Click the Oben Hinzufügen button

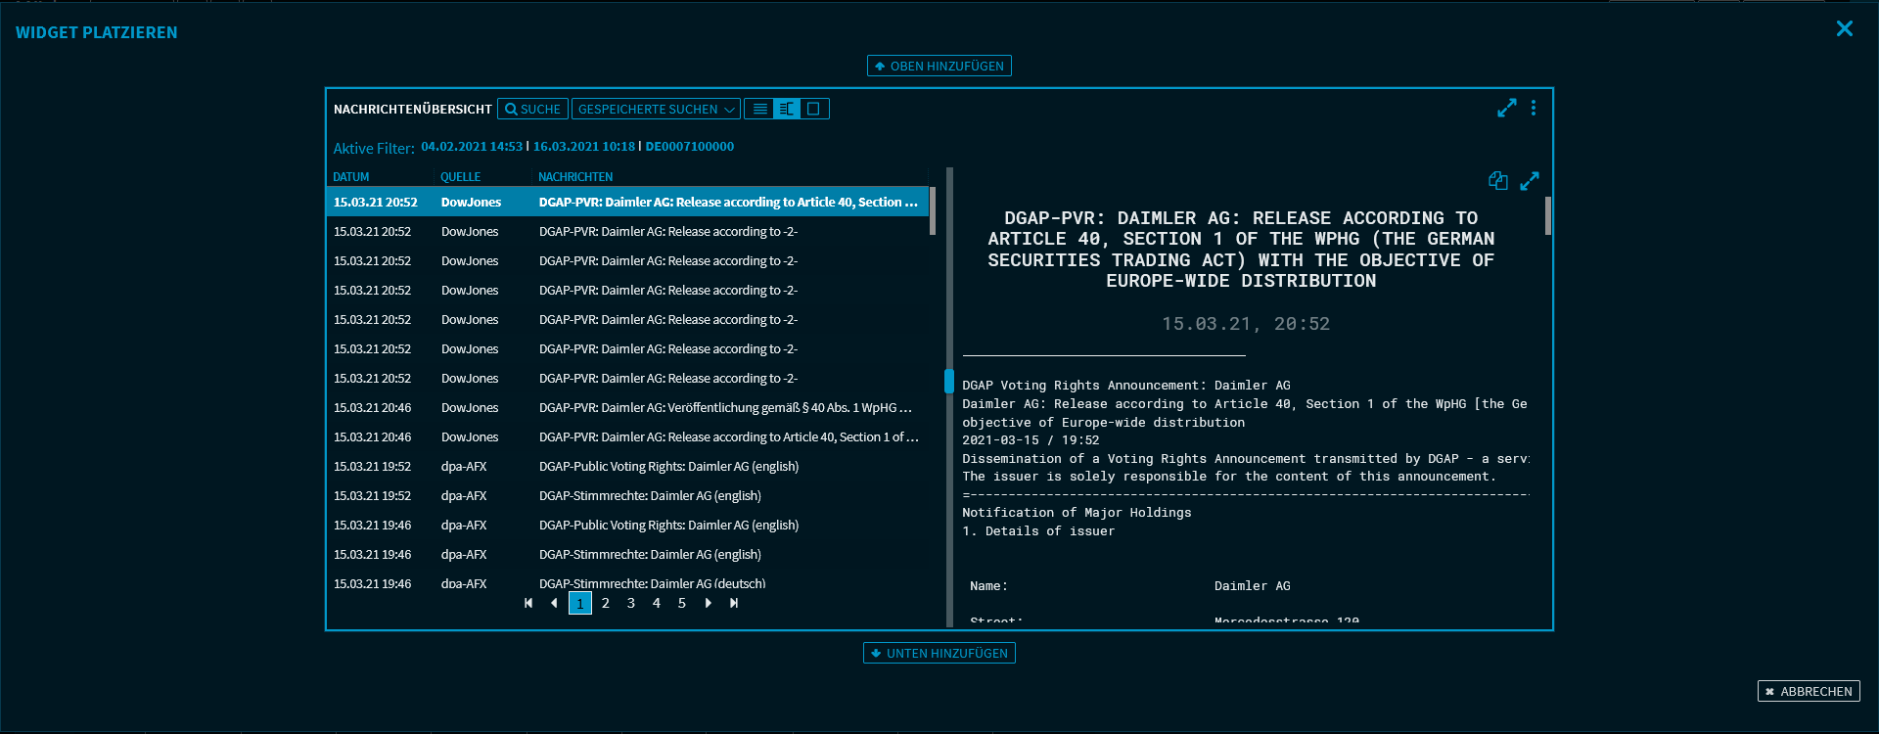(939, 67)
